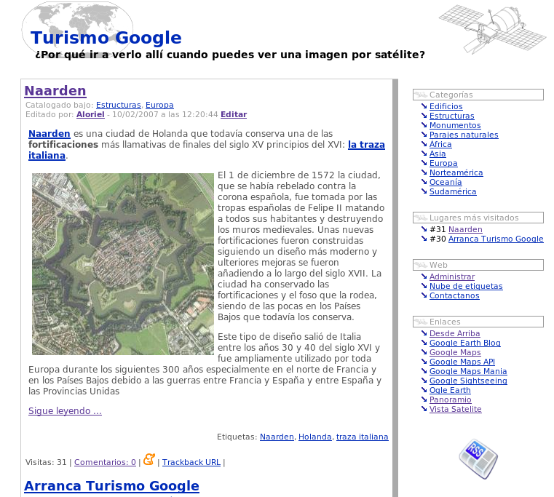Viewport: 554px width, 497px height.
Task: Open Nube de etiquetas link
Action: click(466, 286)
